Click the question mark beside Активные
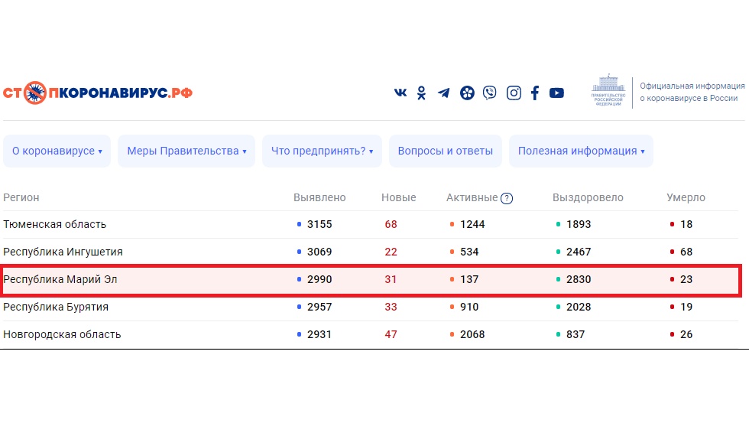The image size is (749, 423). (x=507, y=198)
